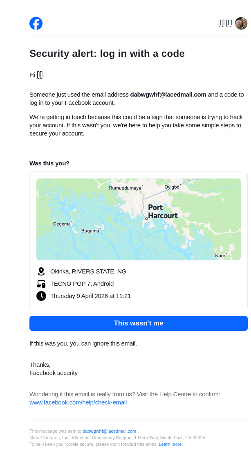Image resolution: width=251 pixels, height=463 pixels.
Task: Click the clock icon beside the date
Action: coord(41,296)
